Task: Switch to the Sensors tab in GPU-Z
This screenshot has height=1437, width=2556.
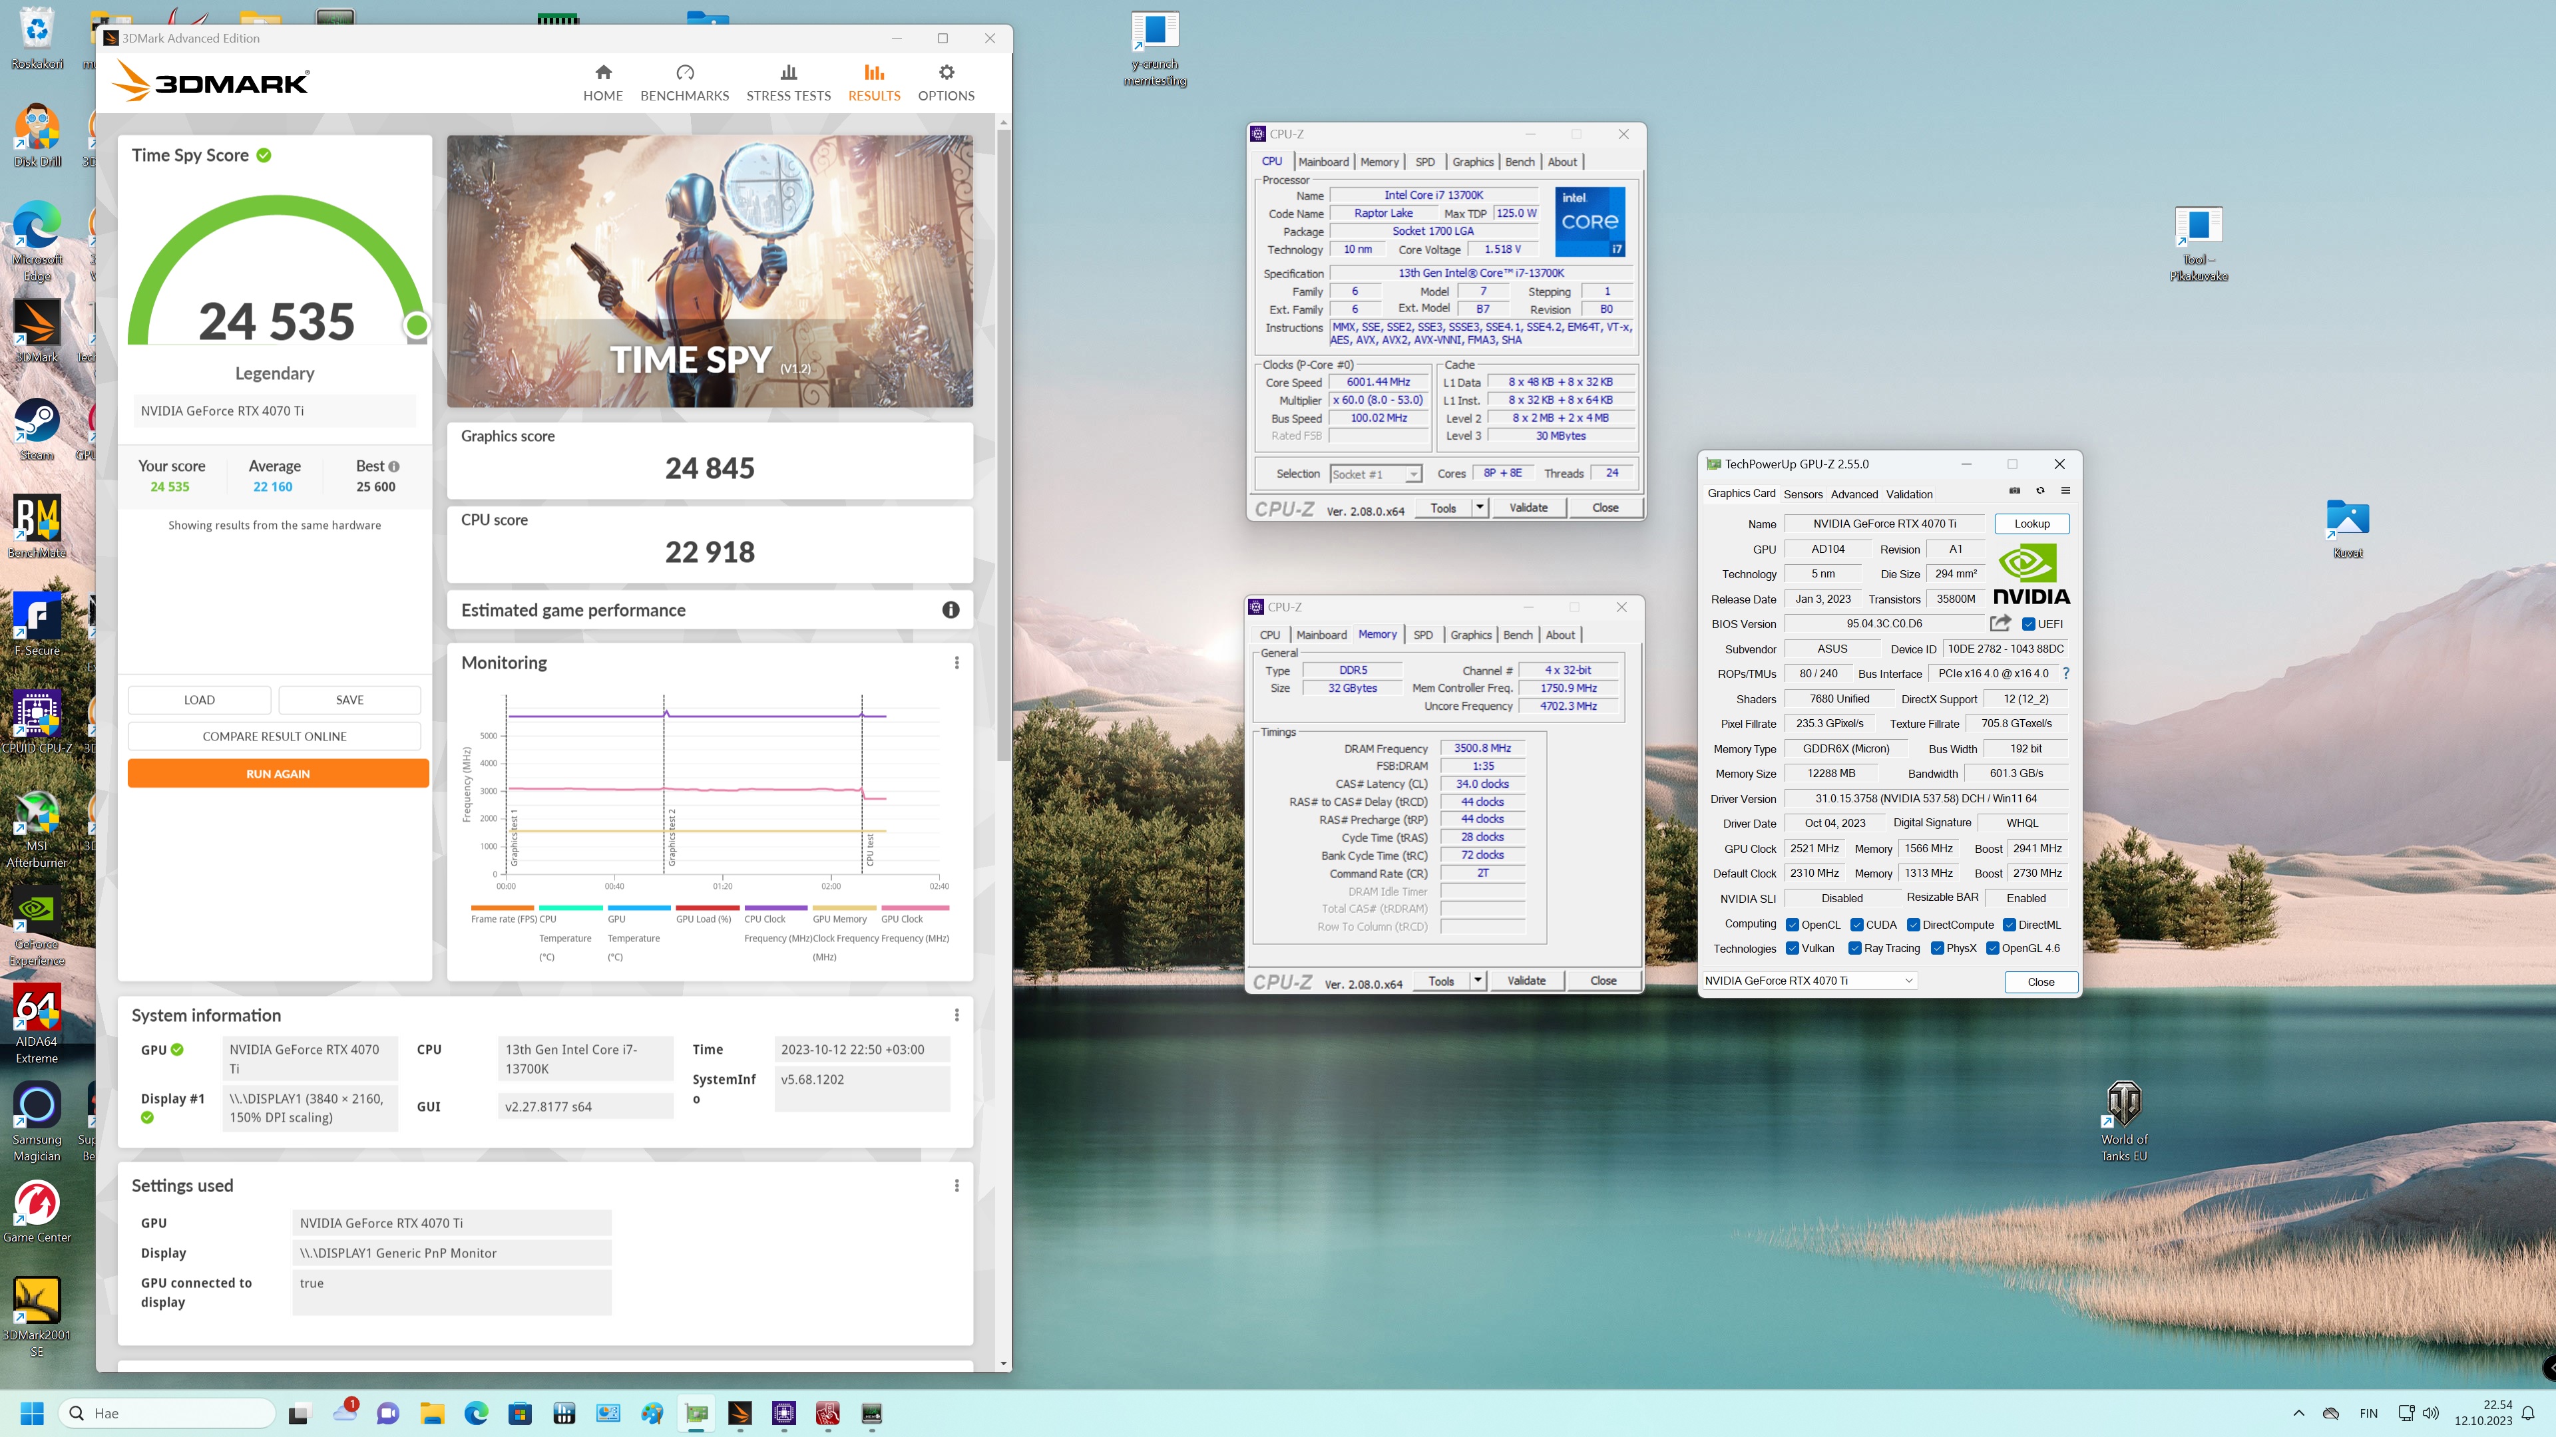Action: coord(1803,494)
